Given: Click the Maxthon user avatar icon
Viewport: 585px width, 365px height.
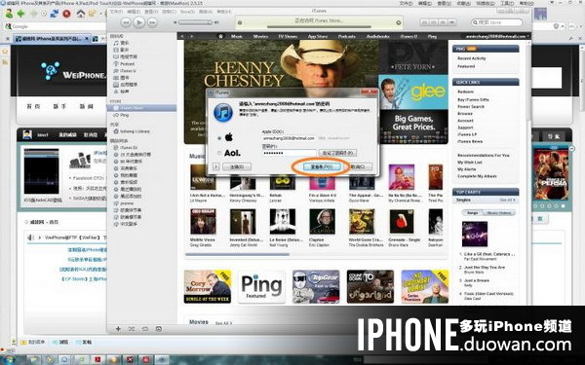Looking at the screenshot, I should (9, 14).
